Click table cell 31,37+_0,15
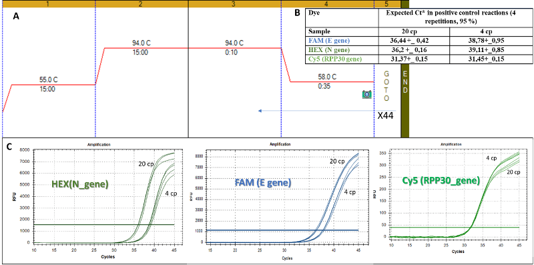Screen dimensions: 534x265 click(x=414, y=60)
